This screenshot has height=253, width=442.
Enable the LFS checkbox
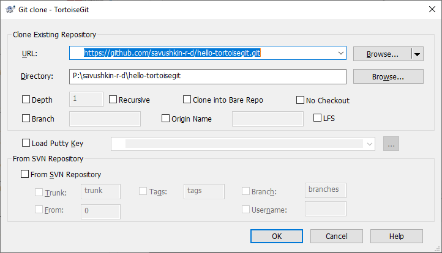pos(317,117)
